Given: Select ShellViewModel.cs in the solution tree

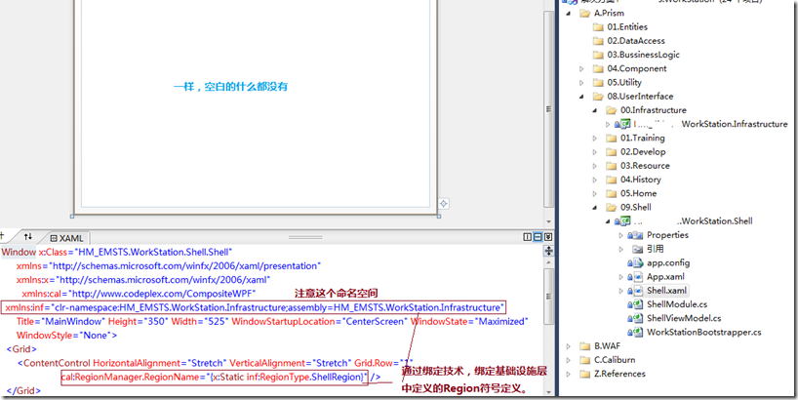Looking at the screenshot, I should [x=684, y=318].
